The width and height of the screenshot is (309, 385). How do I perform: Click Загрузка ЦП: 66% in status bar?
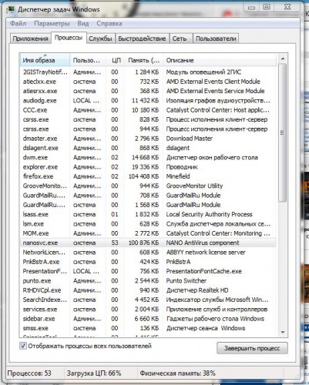pos(94,373)
